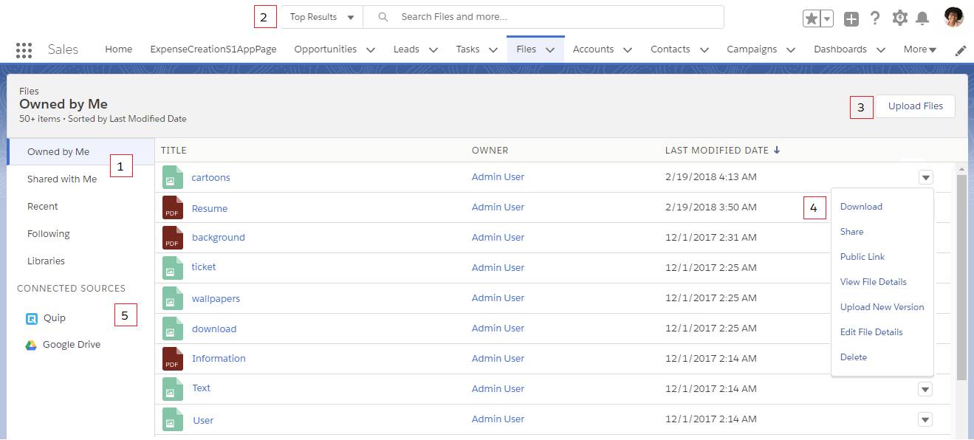Click the User image file icon

click(x=172, y=419)
